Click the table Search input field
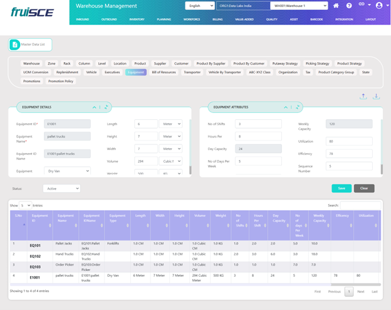391x310 pixels. click(x=359, y=205)
